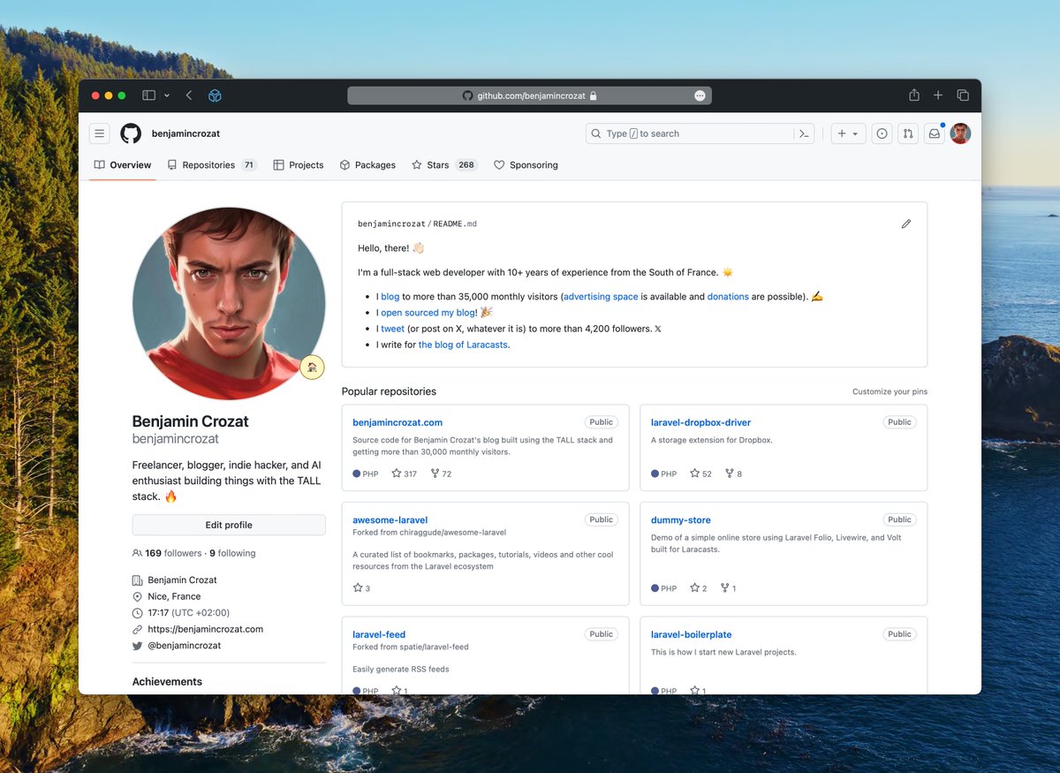1060x773 pixels.
Task: Click the address bar showing github.com/benjamincrozat
Action: click(x=530, y=95)
